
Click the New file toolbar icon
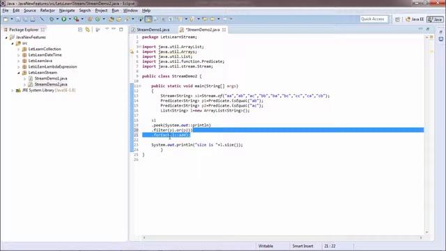coord(6,19)
